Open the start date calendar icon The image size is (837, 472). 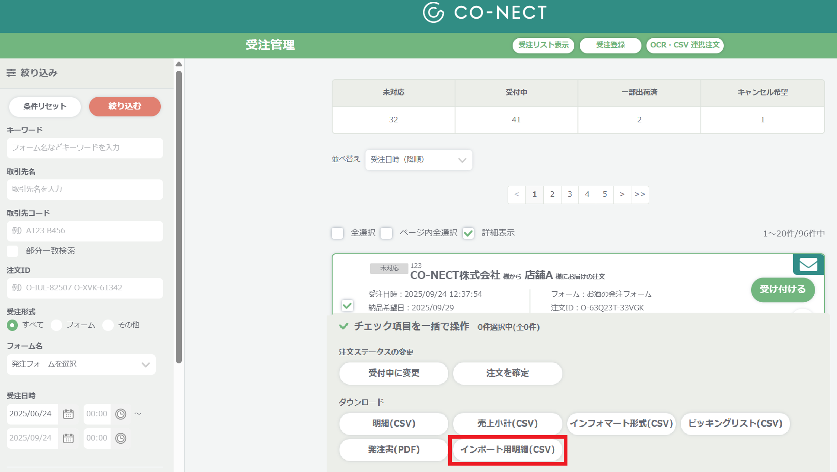(x=68, y=414)
